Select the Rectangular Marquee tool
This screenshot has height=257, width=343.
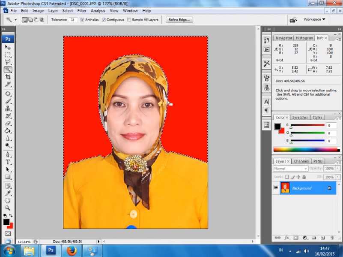8,55
